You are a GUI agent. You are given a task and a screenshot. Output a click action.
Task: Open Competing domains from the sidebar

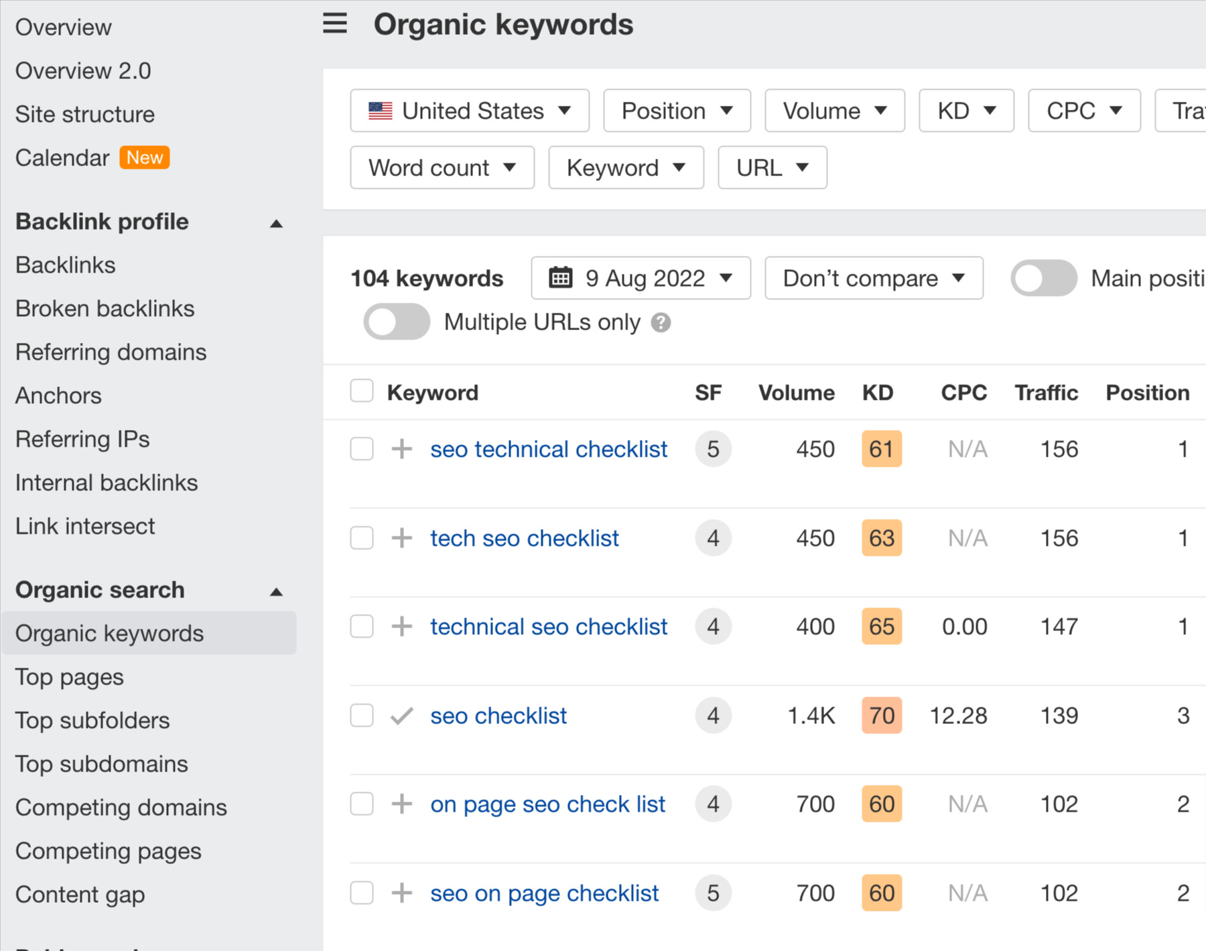click(x=121, y=808)
